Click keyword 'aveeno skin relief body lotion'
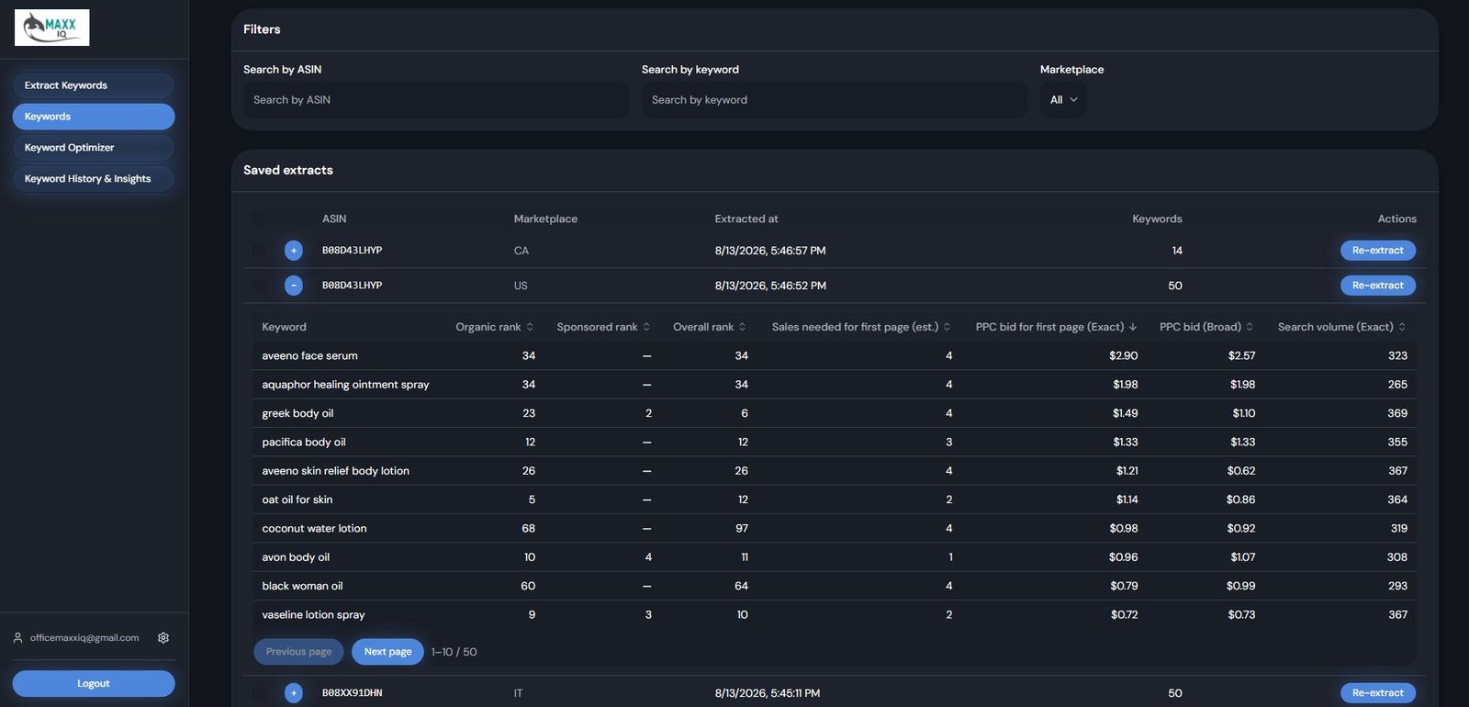This screenshot has height=707, width=1469. coord(336,471)
